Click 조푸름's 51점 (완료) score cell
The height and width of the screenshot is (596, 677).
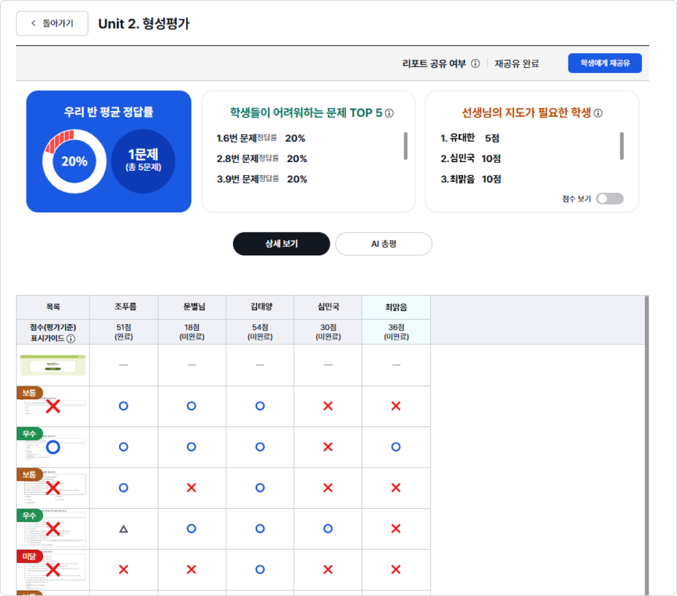pyautogui.click(x=124, y=332)
